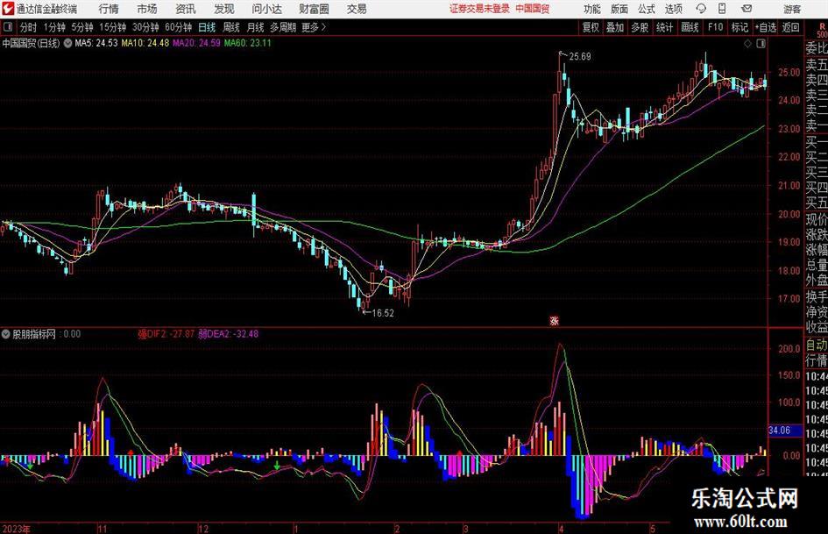Click the 强DIF2: -27.87 label
Screen dimensions: 828x534
pyautogui.click(x=166, y=333)
